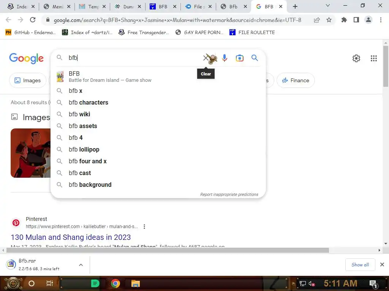The image size is (389, 291).
Task: Open the Index of ~dartz bookmark
Action: [x=87, y=33]
